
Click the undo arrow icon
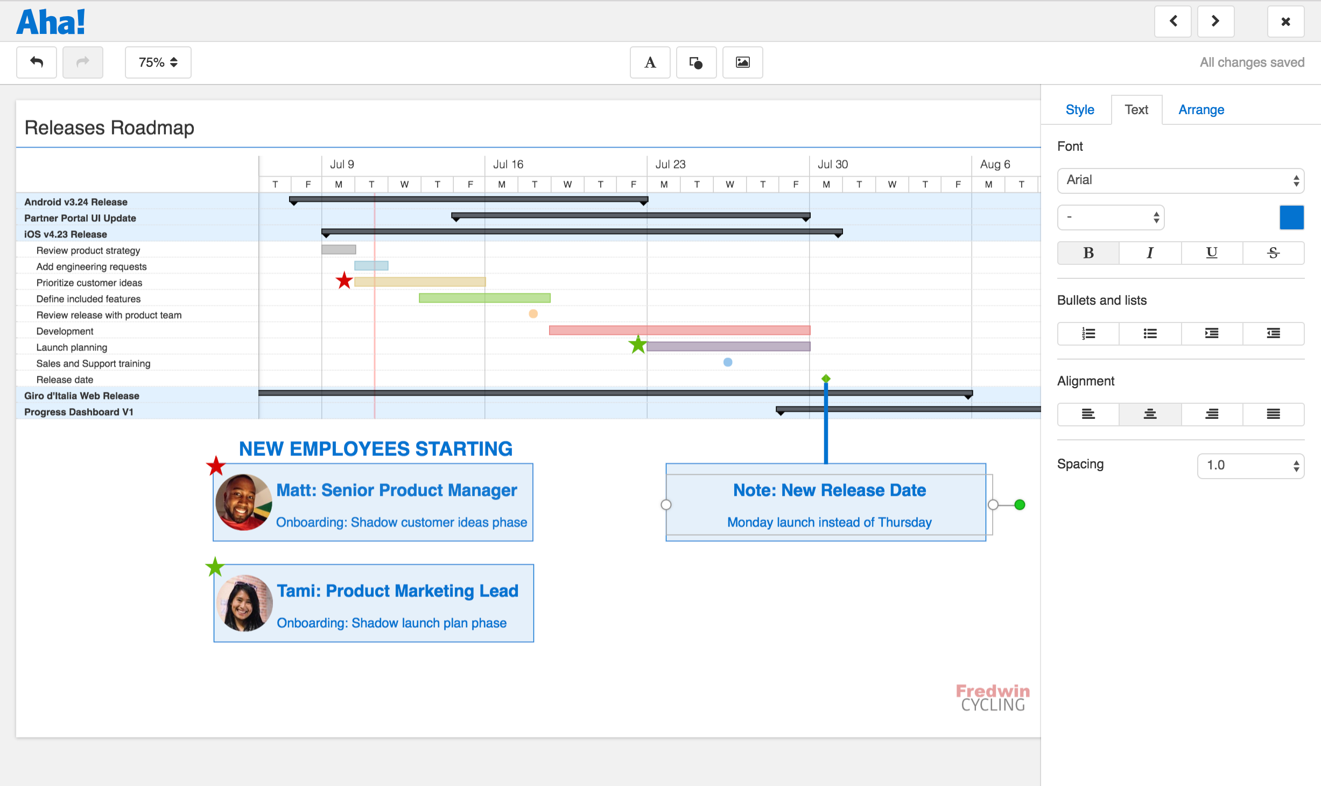pos(36,62)
